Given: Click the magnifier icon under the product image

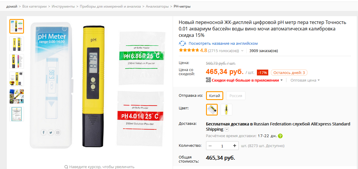Looking at the screenshot, I should pyautogui.click(x=66, y=167).
